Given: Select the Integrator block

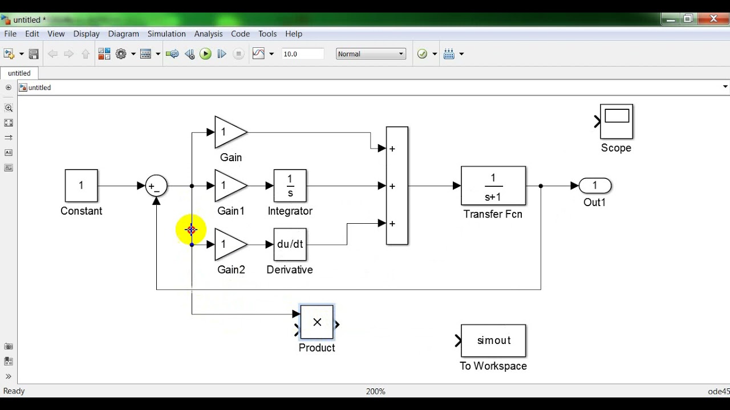Looking at the screenshot, I should pyautogui.click(x=290, y=186).
